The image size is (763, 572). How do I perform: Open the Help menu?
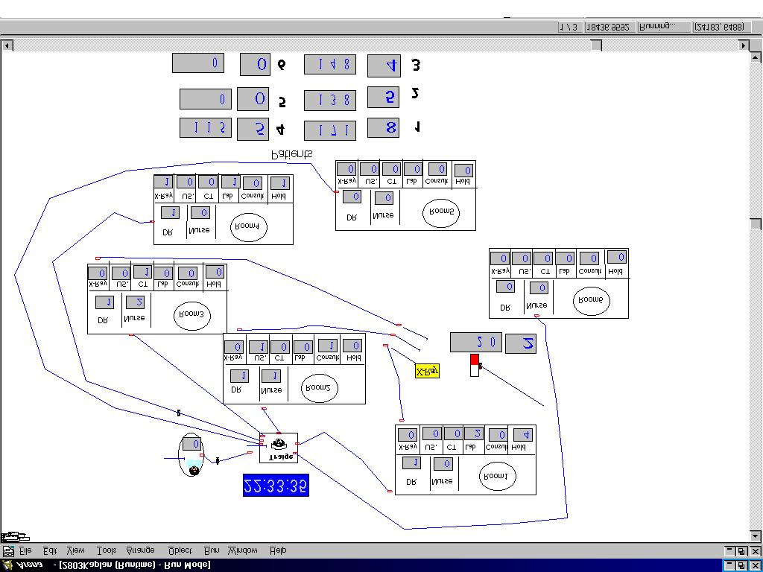pyautogui.click(x=278, y=550)
